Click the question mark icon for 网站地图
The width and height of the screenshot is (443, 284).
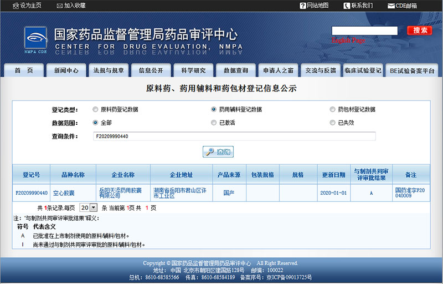[x=303, y=6]
